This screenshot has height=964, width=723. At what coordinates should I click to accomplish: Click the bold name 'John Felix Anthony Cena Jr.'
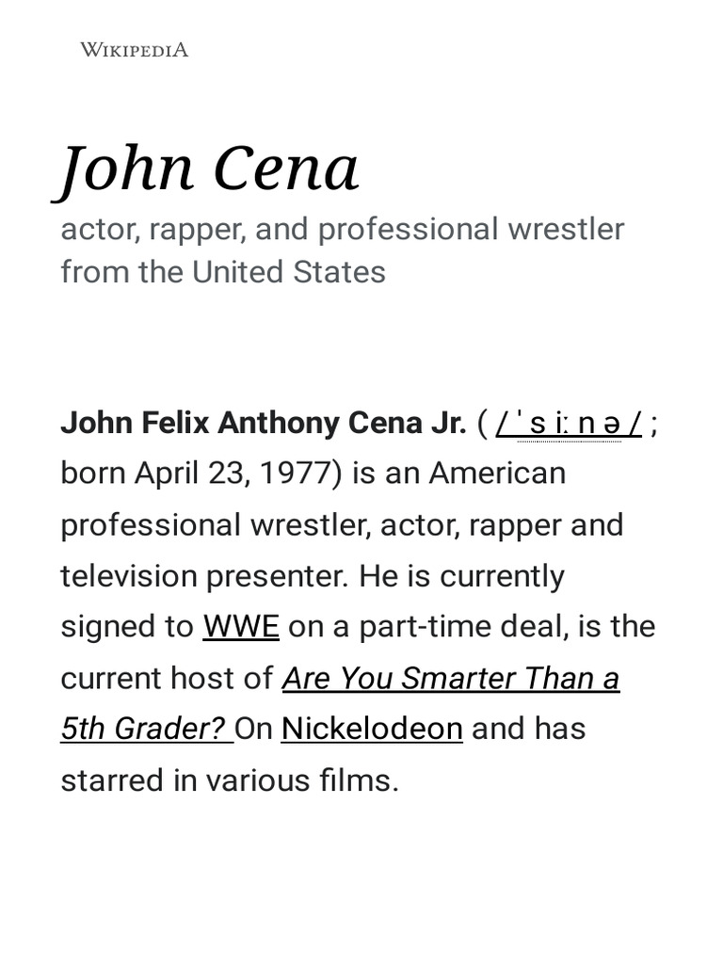(x=264, y=424)
